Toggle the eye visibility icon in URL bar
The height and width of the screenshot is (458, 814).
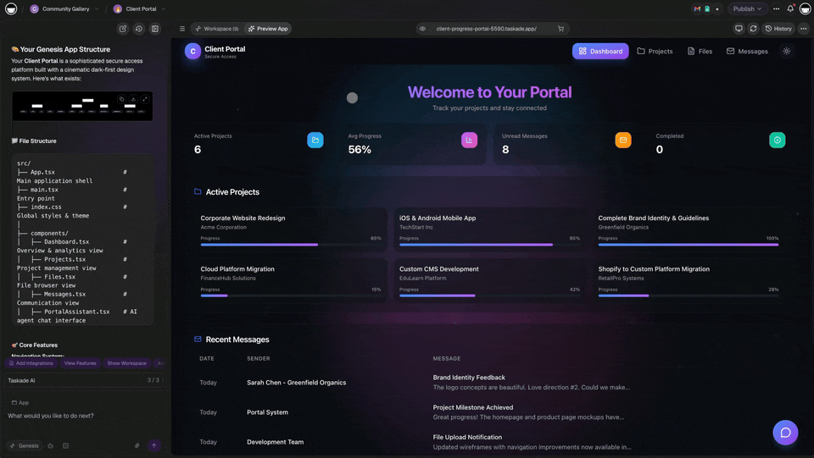422,29
